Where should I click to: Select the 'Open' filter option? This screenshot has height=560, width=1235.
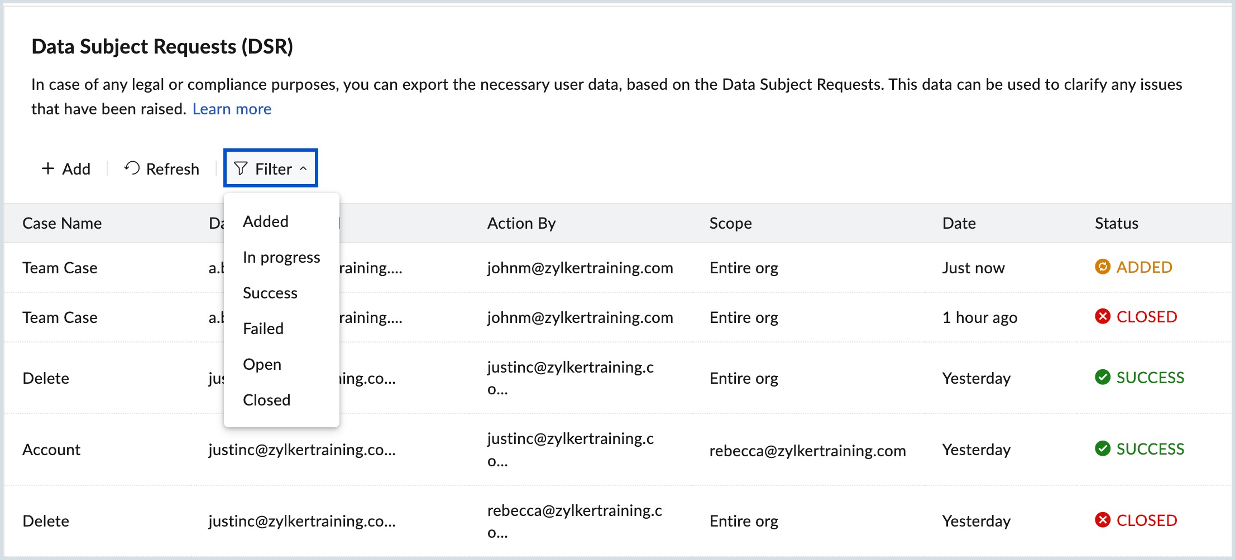tap(262, 364)
